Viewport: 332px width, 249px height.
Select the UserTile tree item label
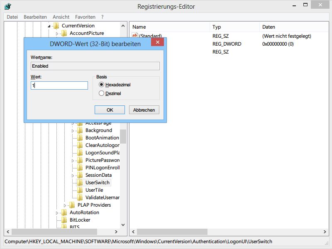coord(94,190)
